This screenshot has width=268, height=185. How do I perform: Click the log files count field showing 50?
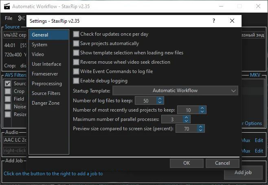(146, 101)
